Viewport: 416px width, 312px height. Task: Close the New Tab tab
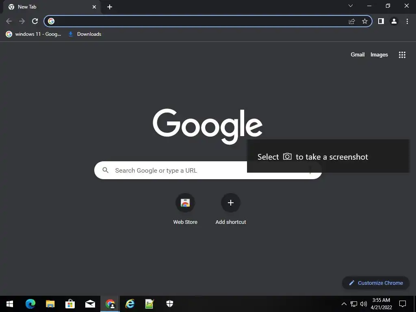(94, 7)
